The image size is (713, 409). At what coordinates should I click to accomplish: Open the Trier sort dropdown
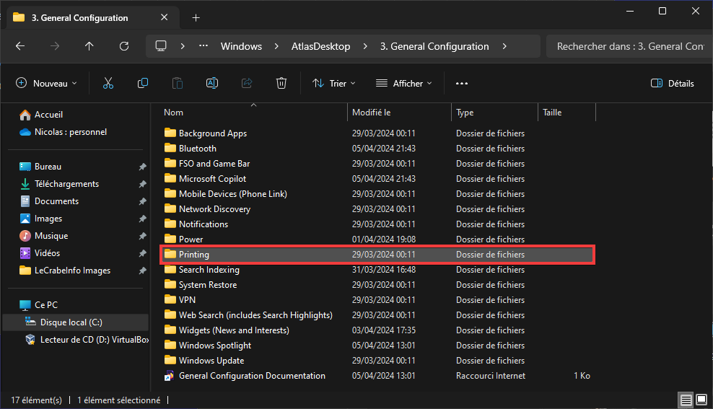pyautogui.click(x=333, y=83)
